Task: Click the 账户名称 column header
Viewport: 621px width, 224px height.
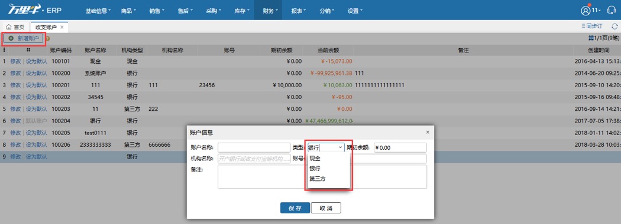Action: click(95, 50)
